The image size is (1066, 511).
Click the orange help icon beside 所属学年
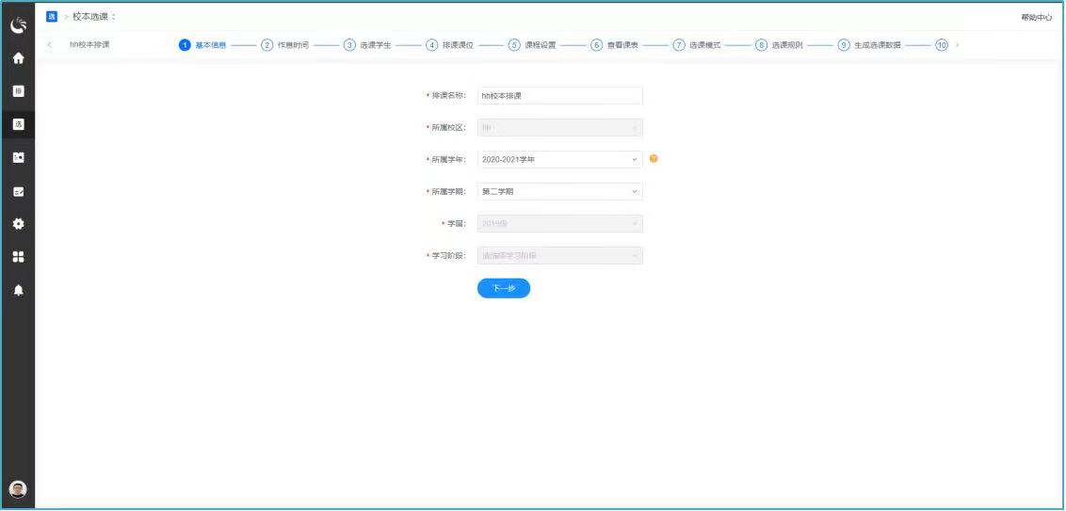point(654,159)
